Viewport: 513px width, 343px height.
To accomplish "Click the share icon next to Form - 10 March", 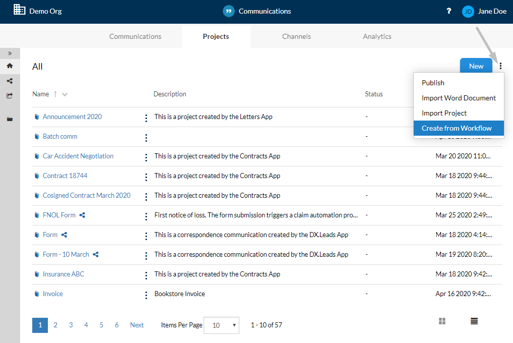I will [96, 255].
